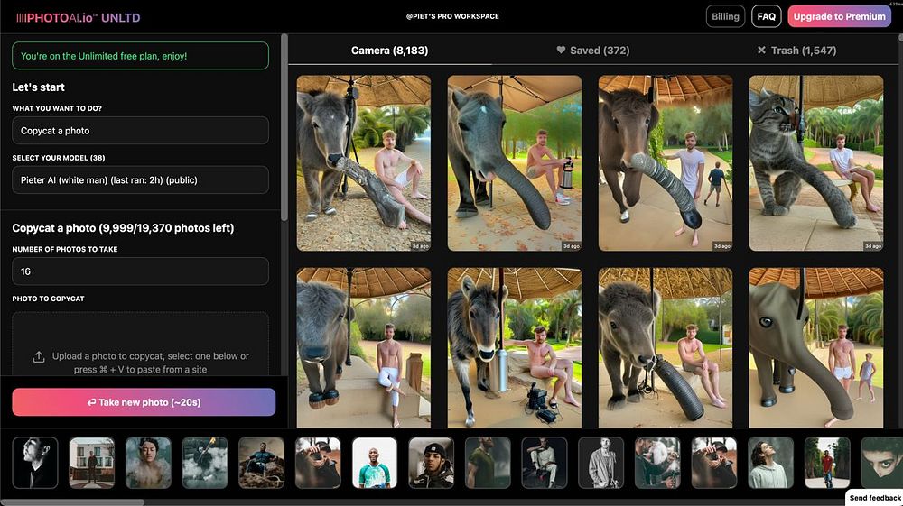Open the Billing page
This screenshot has width=903, height=506.
coord(725,16)
